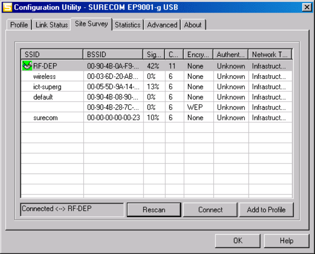Click the 42% signal value
The height and width of the screenshot is (254, 315).
(x=153, y=66)
